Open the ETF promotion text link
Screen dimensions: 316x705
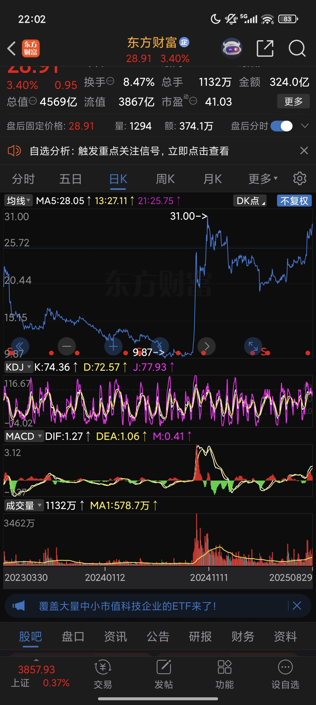(x=127, y=606)
